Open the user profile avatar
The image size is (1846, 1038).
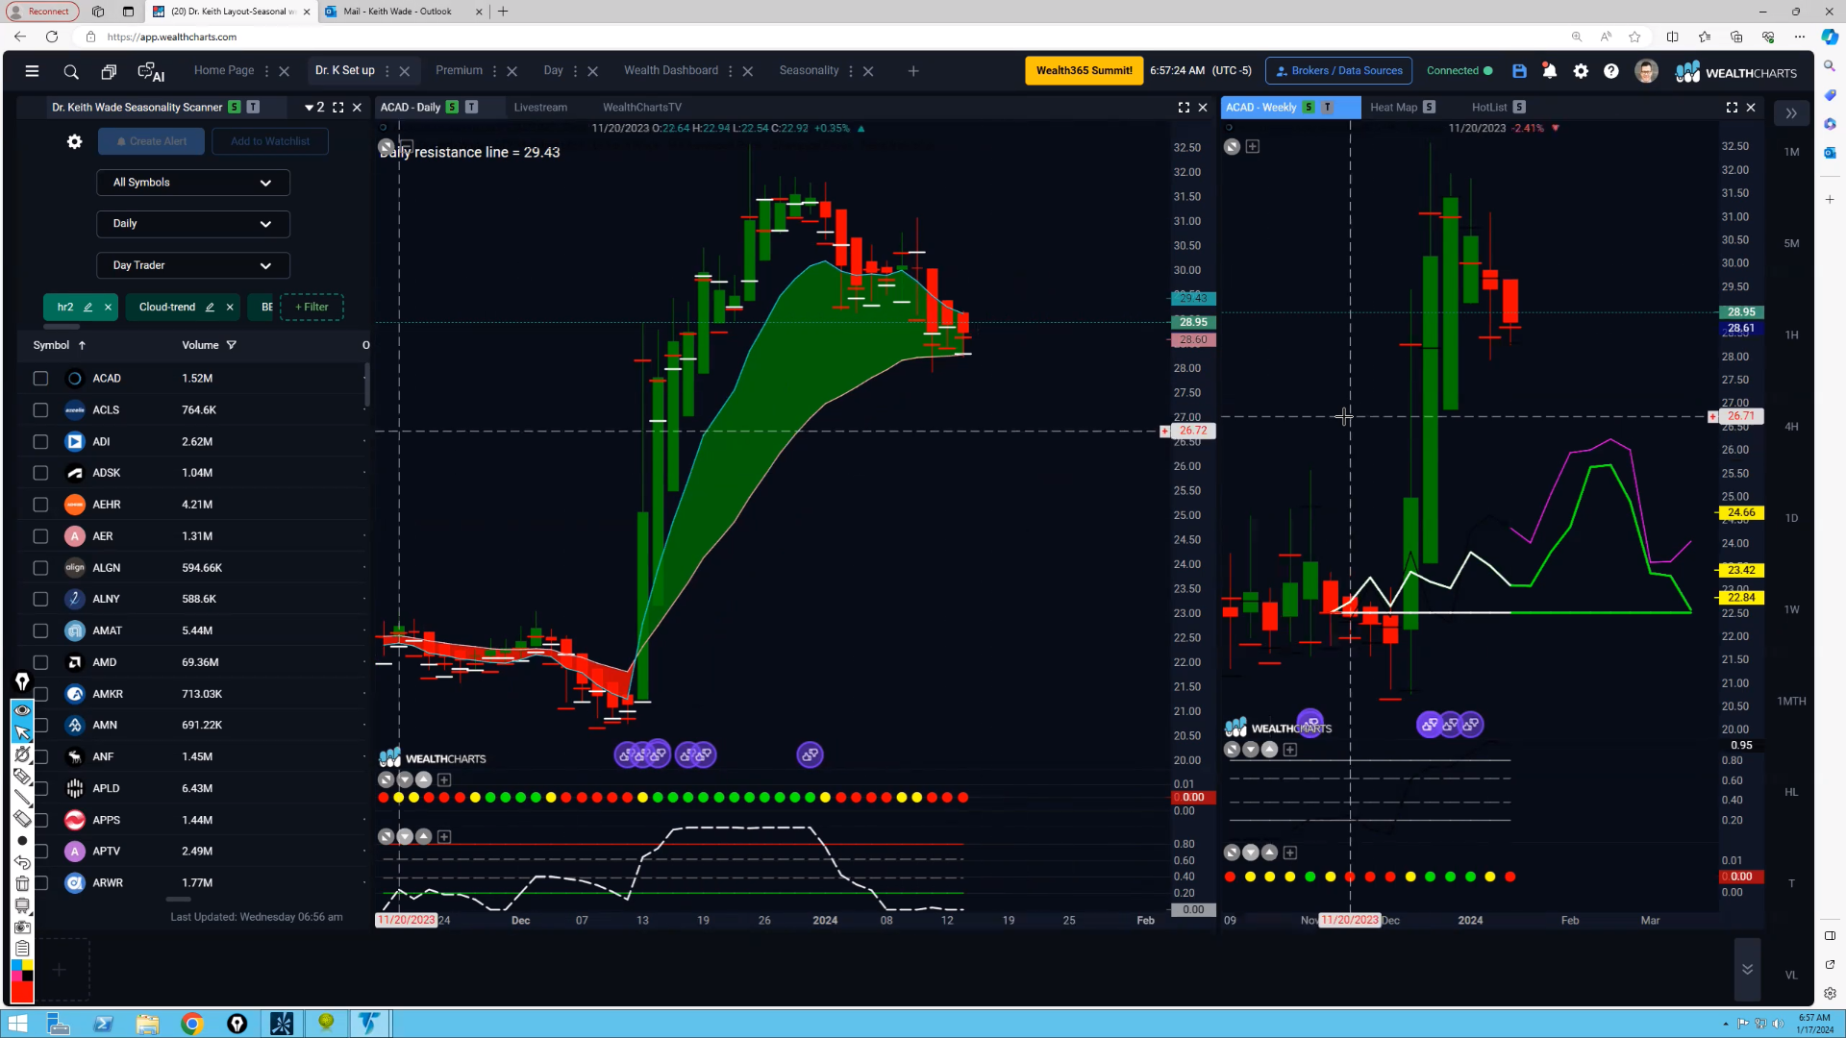[1646, 71]
